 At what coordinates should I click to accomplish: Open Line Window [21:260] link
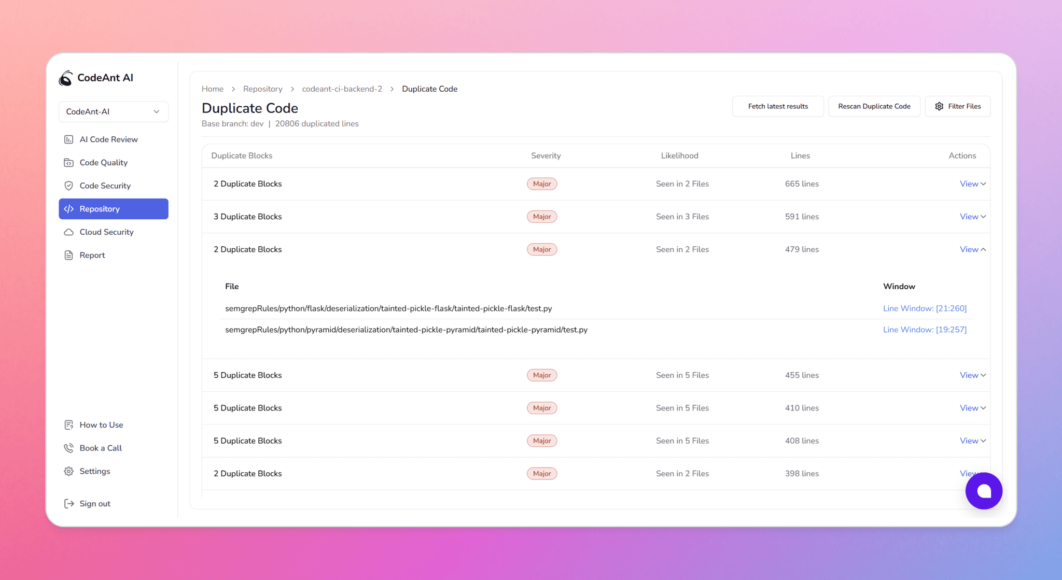[x=925, y=308]
